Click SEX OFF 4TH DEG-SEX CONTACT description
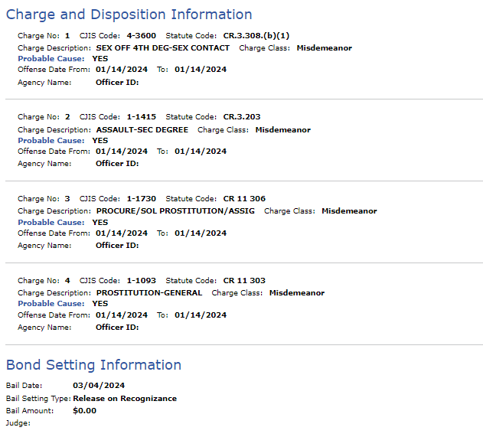Screen dimensions: 483x437 click(162, 48)
